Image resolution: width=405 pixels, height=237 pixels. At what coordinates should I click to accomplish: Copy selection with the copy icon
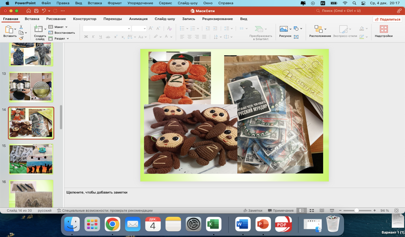21,33
